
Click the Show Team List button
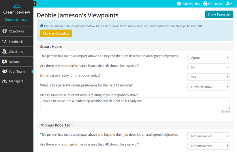219,14
